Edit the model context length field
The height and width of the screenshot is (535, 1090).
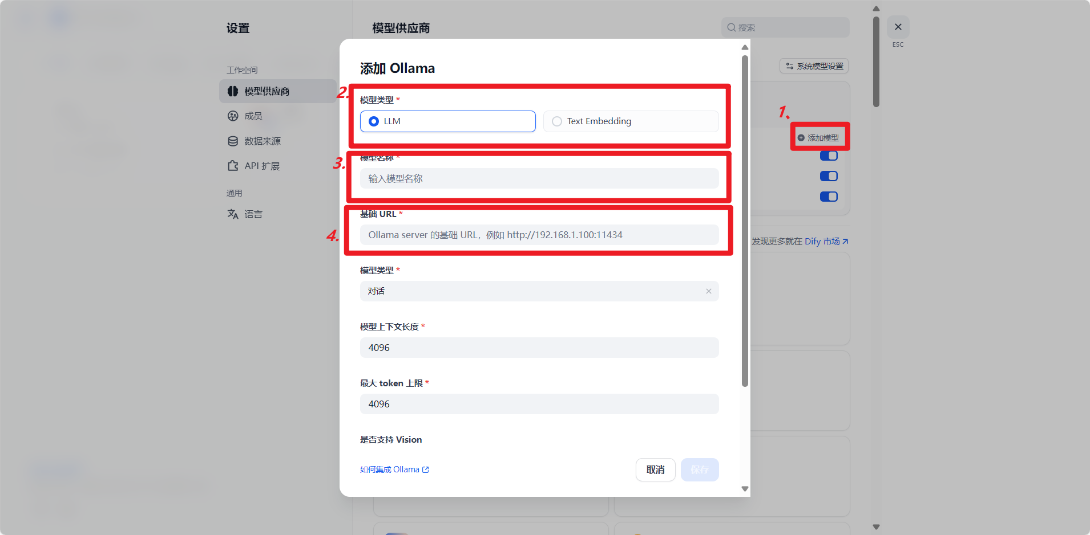click(x=539, y=348)
